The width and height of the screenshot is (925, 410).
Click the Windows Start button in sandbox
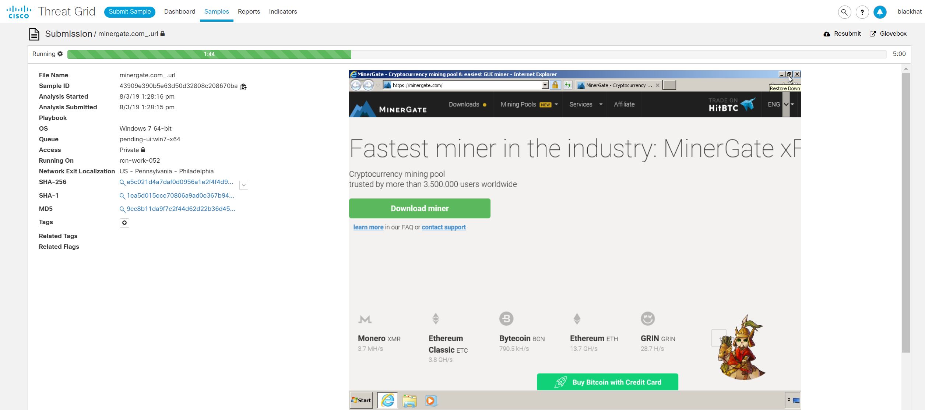coord(361,400)
